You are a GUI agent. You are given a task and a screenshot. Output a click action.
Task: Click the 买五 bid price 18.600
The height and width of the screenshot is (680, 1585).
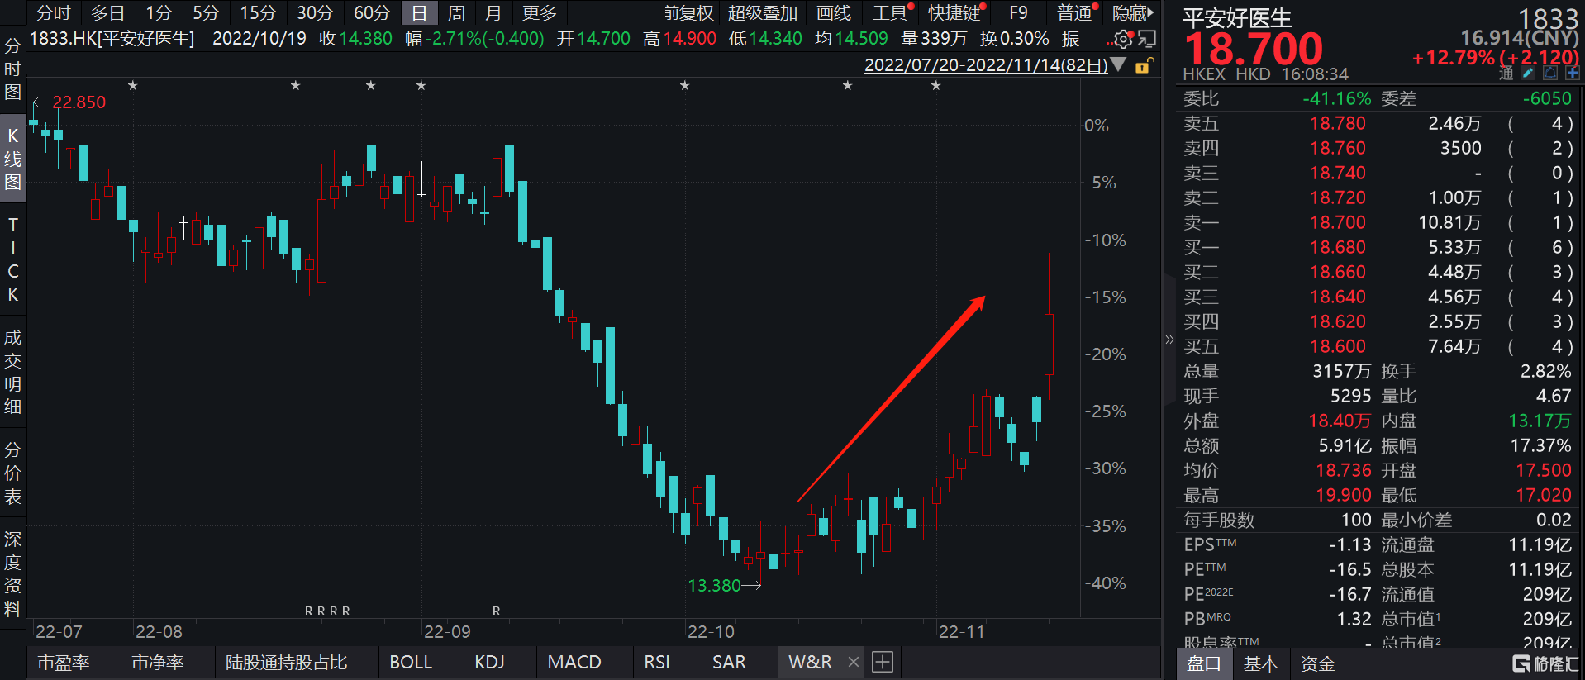pos(1338,346)
